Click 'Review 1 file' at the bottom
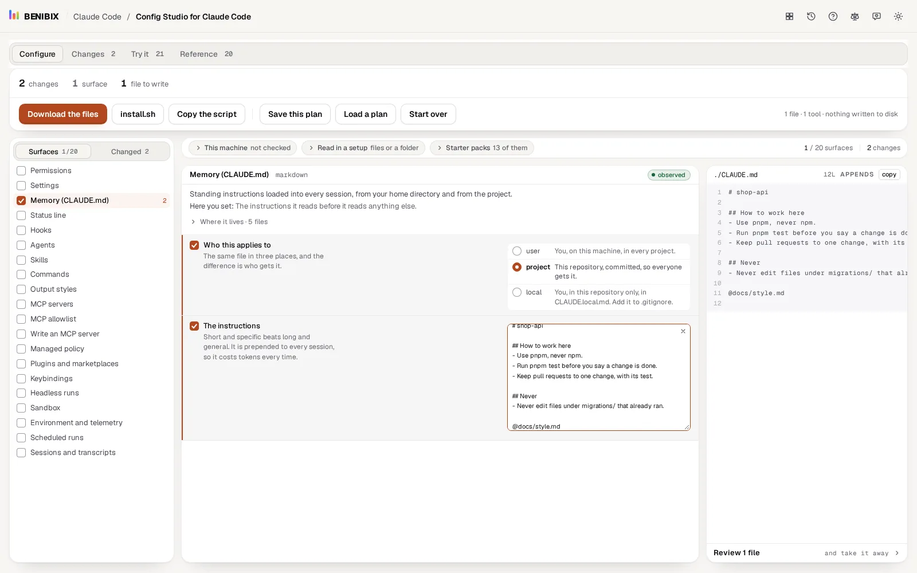Viewport: 917px width, 573px height. [x=736, y=553]
